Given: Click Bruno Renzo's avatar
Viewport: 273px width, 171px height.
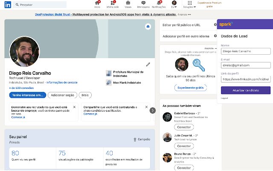Looking at the screenshot, I should click(167, 158).
